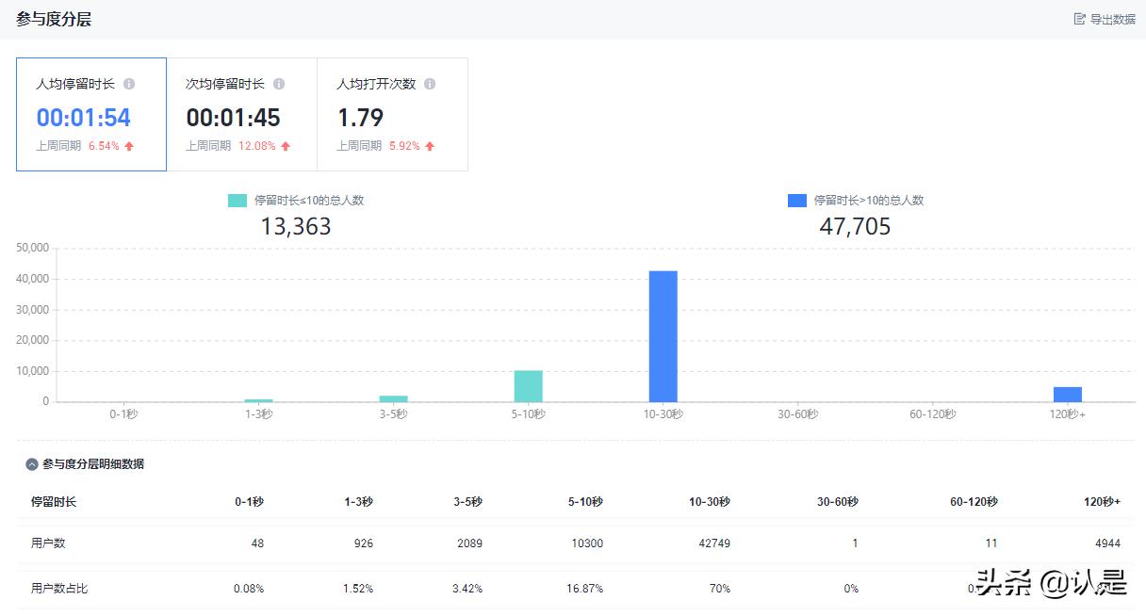1146x616 pixels.
Task: Switch to the 人均打开次数 metric card
Action: click(392, 115)
